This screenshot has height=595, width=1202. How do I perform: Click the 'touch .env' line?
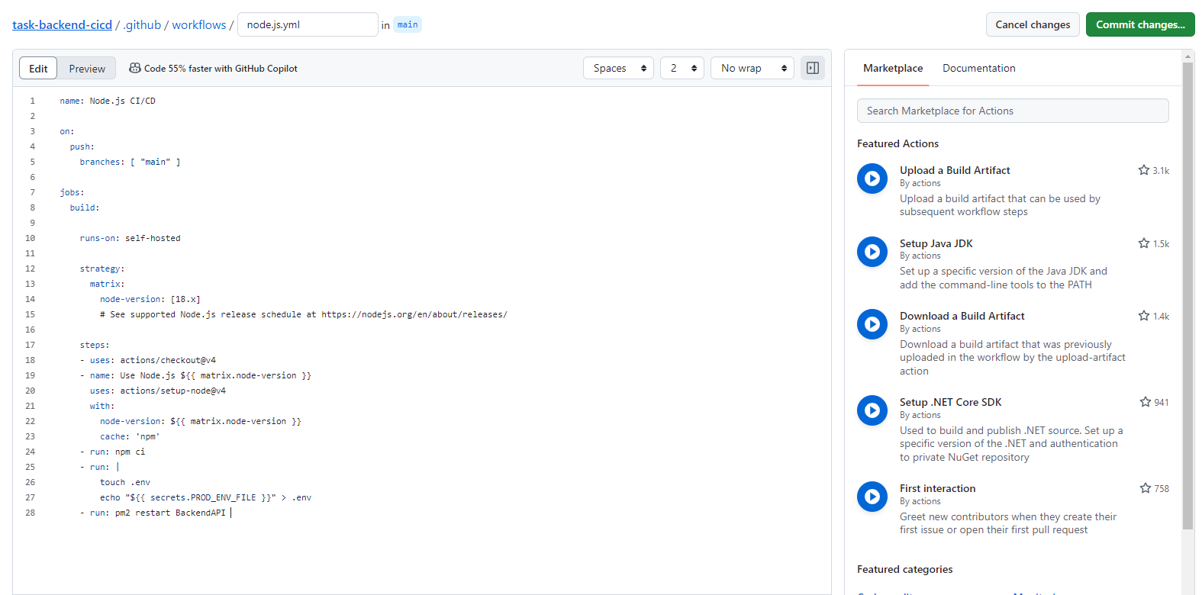(125, 482)
